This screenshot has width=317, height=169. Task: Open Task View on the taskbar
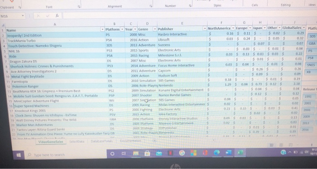[124, 154]
